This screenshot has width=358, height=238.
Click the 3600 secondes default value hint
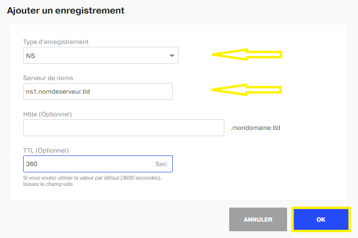pyautogui.click(x=140, y=178)
